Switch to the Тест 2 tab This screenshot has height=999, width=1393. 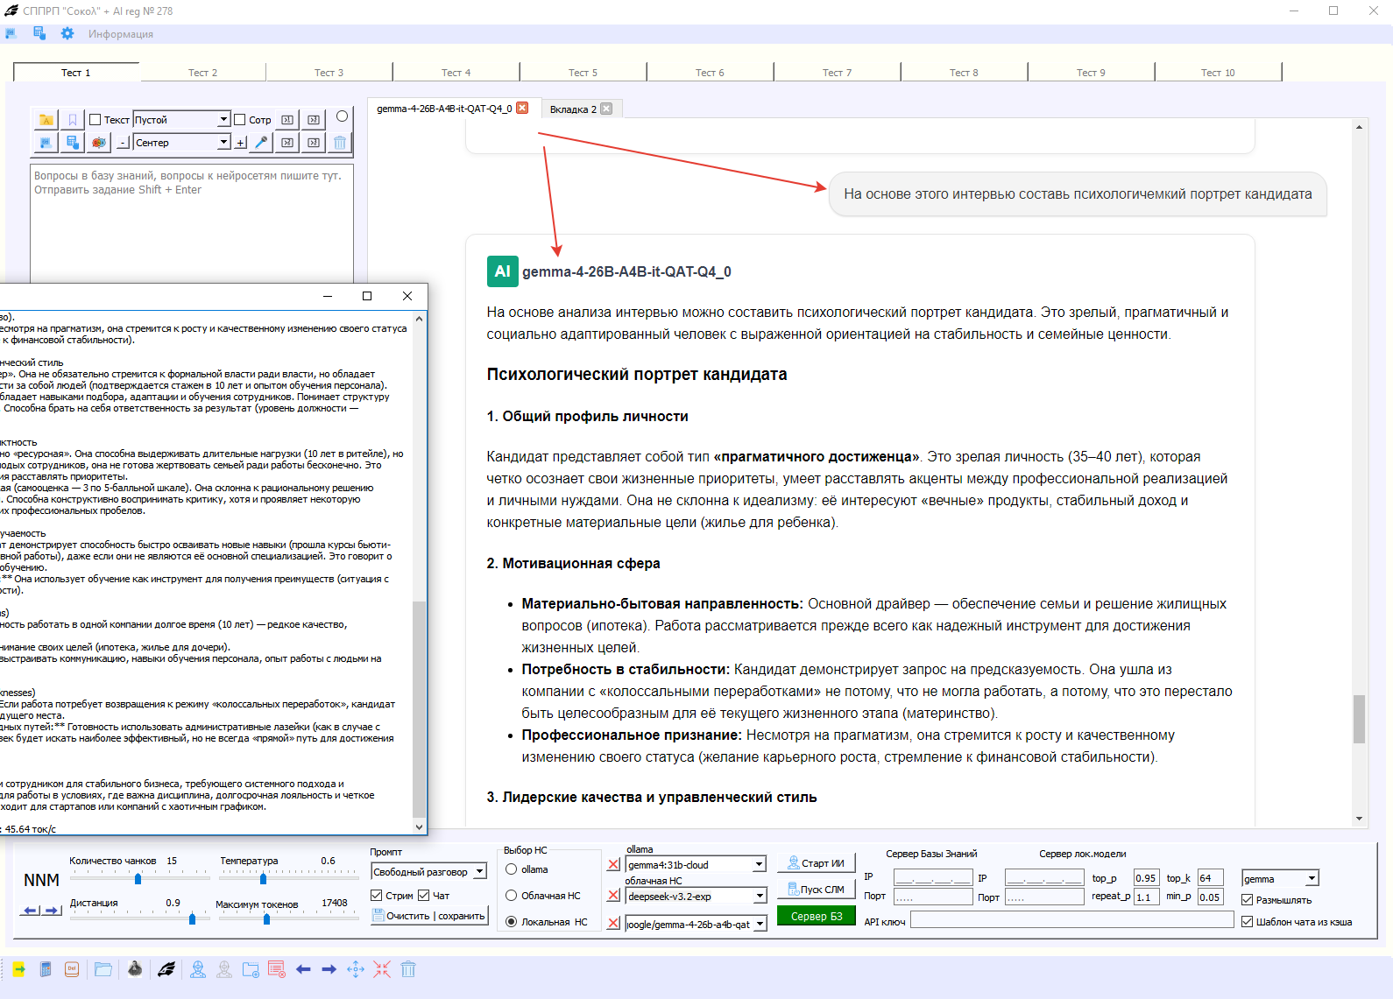(x=202, y=73)
